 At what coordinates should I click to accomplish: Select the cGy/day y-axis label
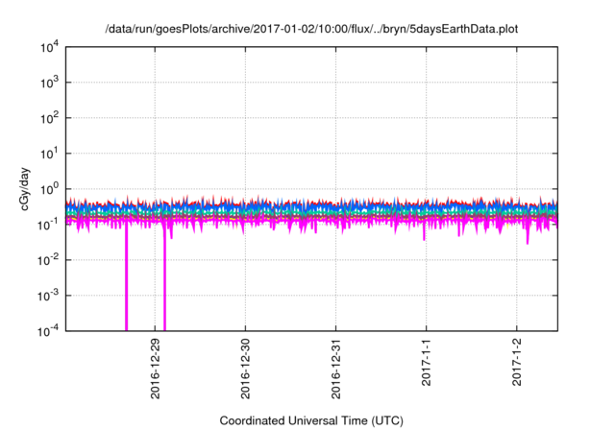(x=25, y=189)
